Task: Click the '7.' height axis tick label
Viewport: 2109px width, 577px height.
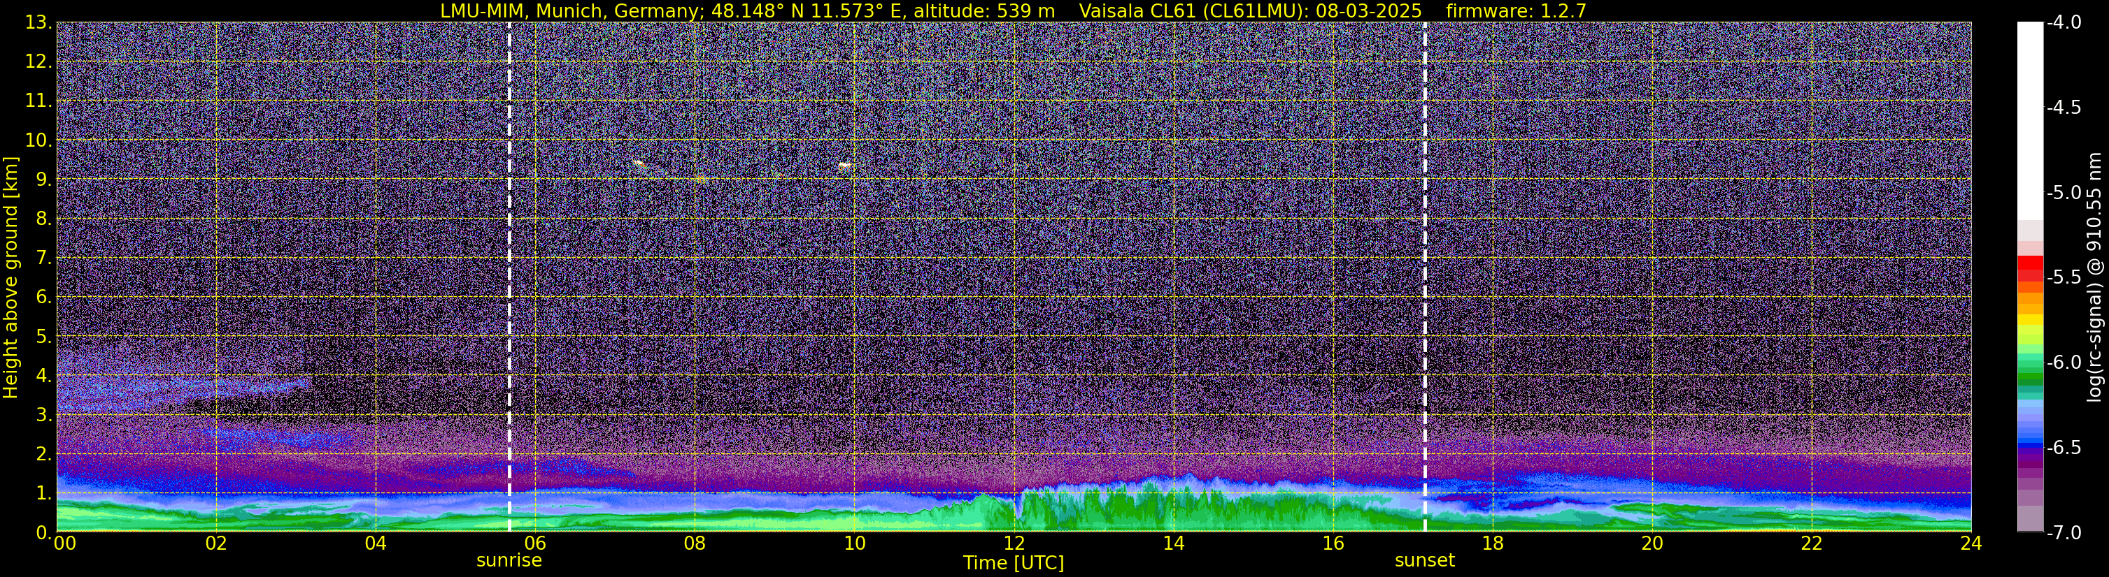Action: pos(43,258)
